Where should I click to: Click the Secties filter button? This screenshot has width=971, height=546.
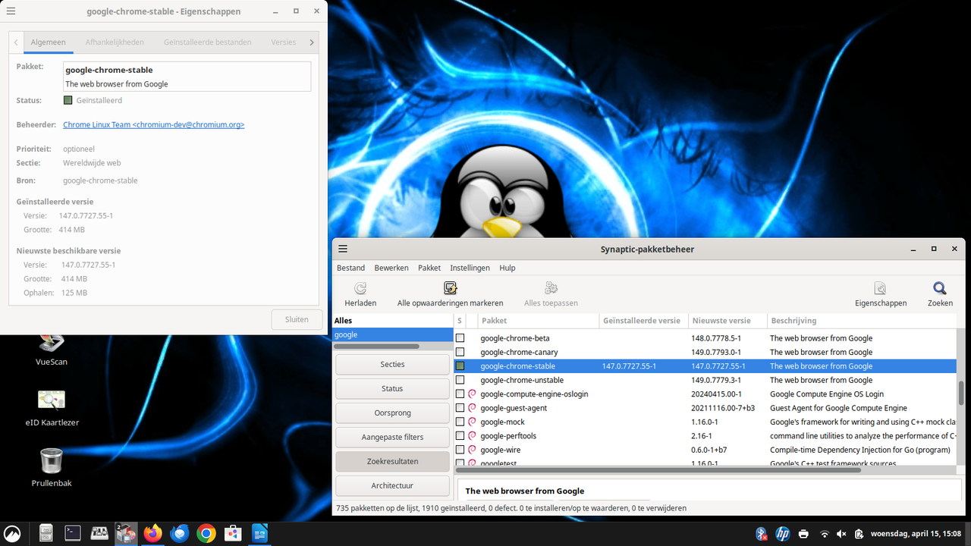click(392, 365)
